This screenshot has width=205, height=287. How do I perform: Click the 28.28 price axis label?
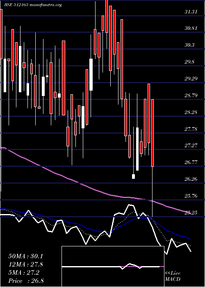pos(191,112)
